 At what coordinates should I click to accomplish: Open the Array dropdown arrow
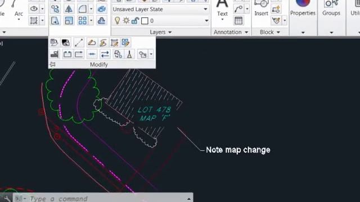[x=91, y=21]
